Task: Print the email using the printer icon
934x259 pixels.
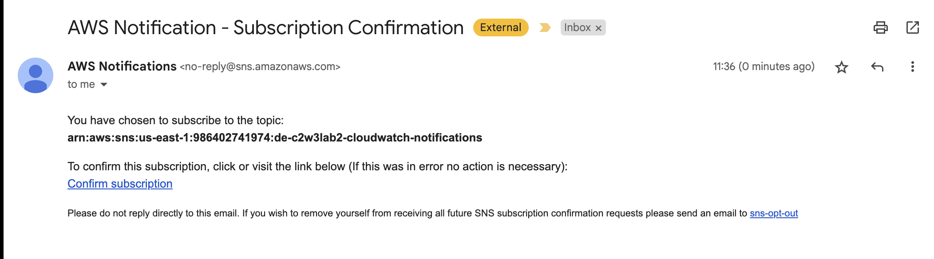Action: (880, 27)
